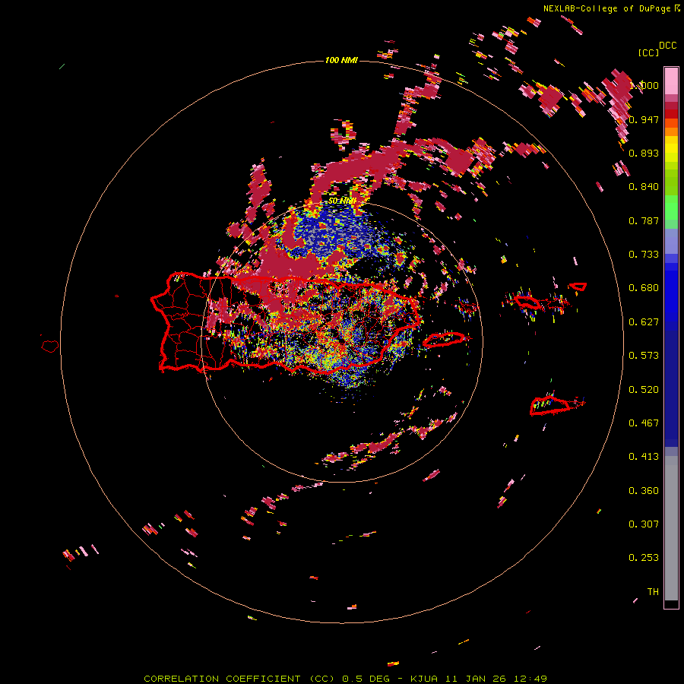Image resolution: width=684 pixels, height=684 pixels.
Task: Click the St. Croix island outline
Action: [549, 406]
